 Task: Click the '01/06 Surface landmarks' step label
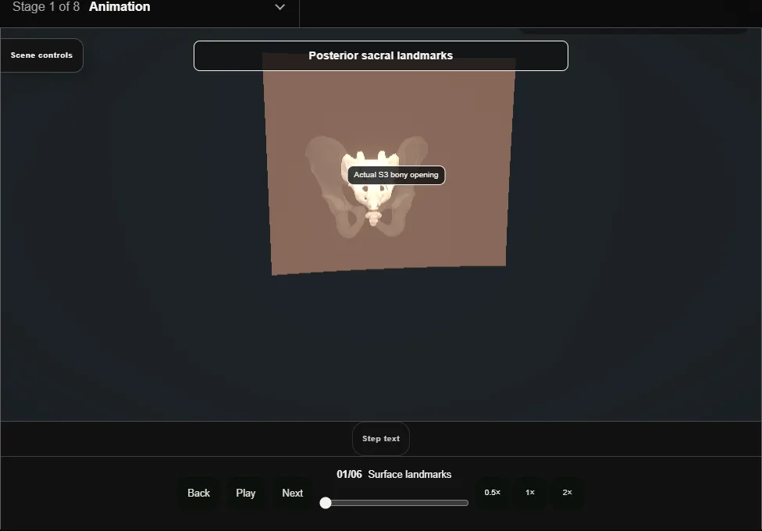(x=394, y=474)
